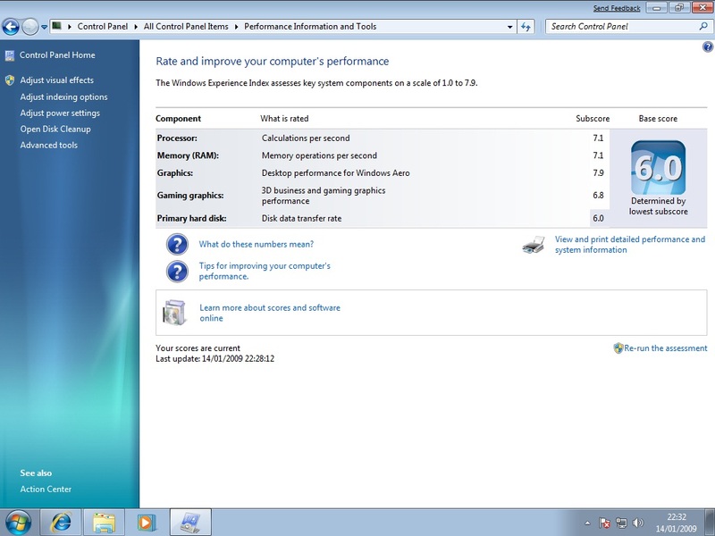Open the Windows Start orb

[x=18, y=523]
